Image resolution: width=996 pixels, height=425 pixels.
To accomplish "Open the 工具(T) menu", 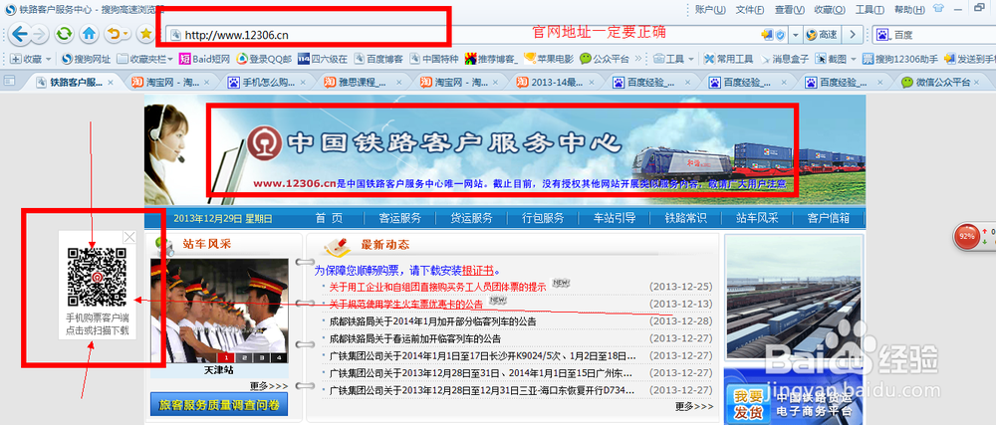I will tap(869, 10).
